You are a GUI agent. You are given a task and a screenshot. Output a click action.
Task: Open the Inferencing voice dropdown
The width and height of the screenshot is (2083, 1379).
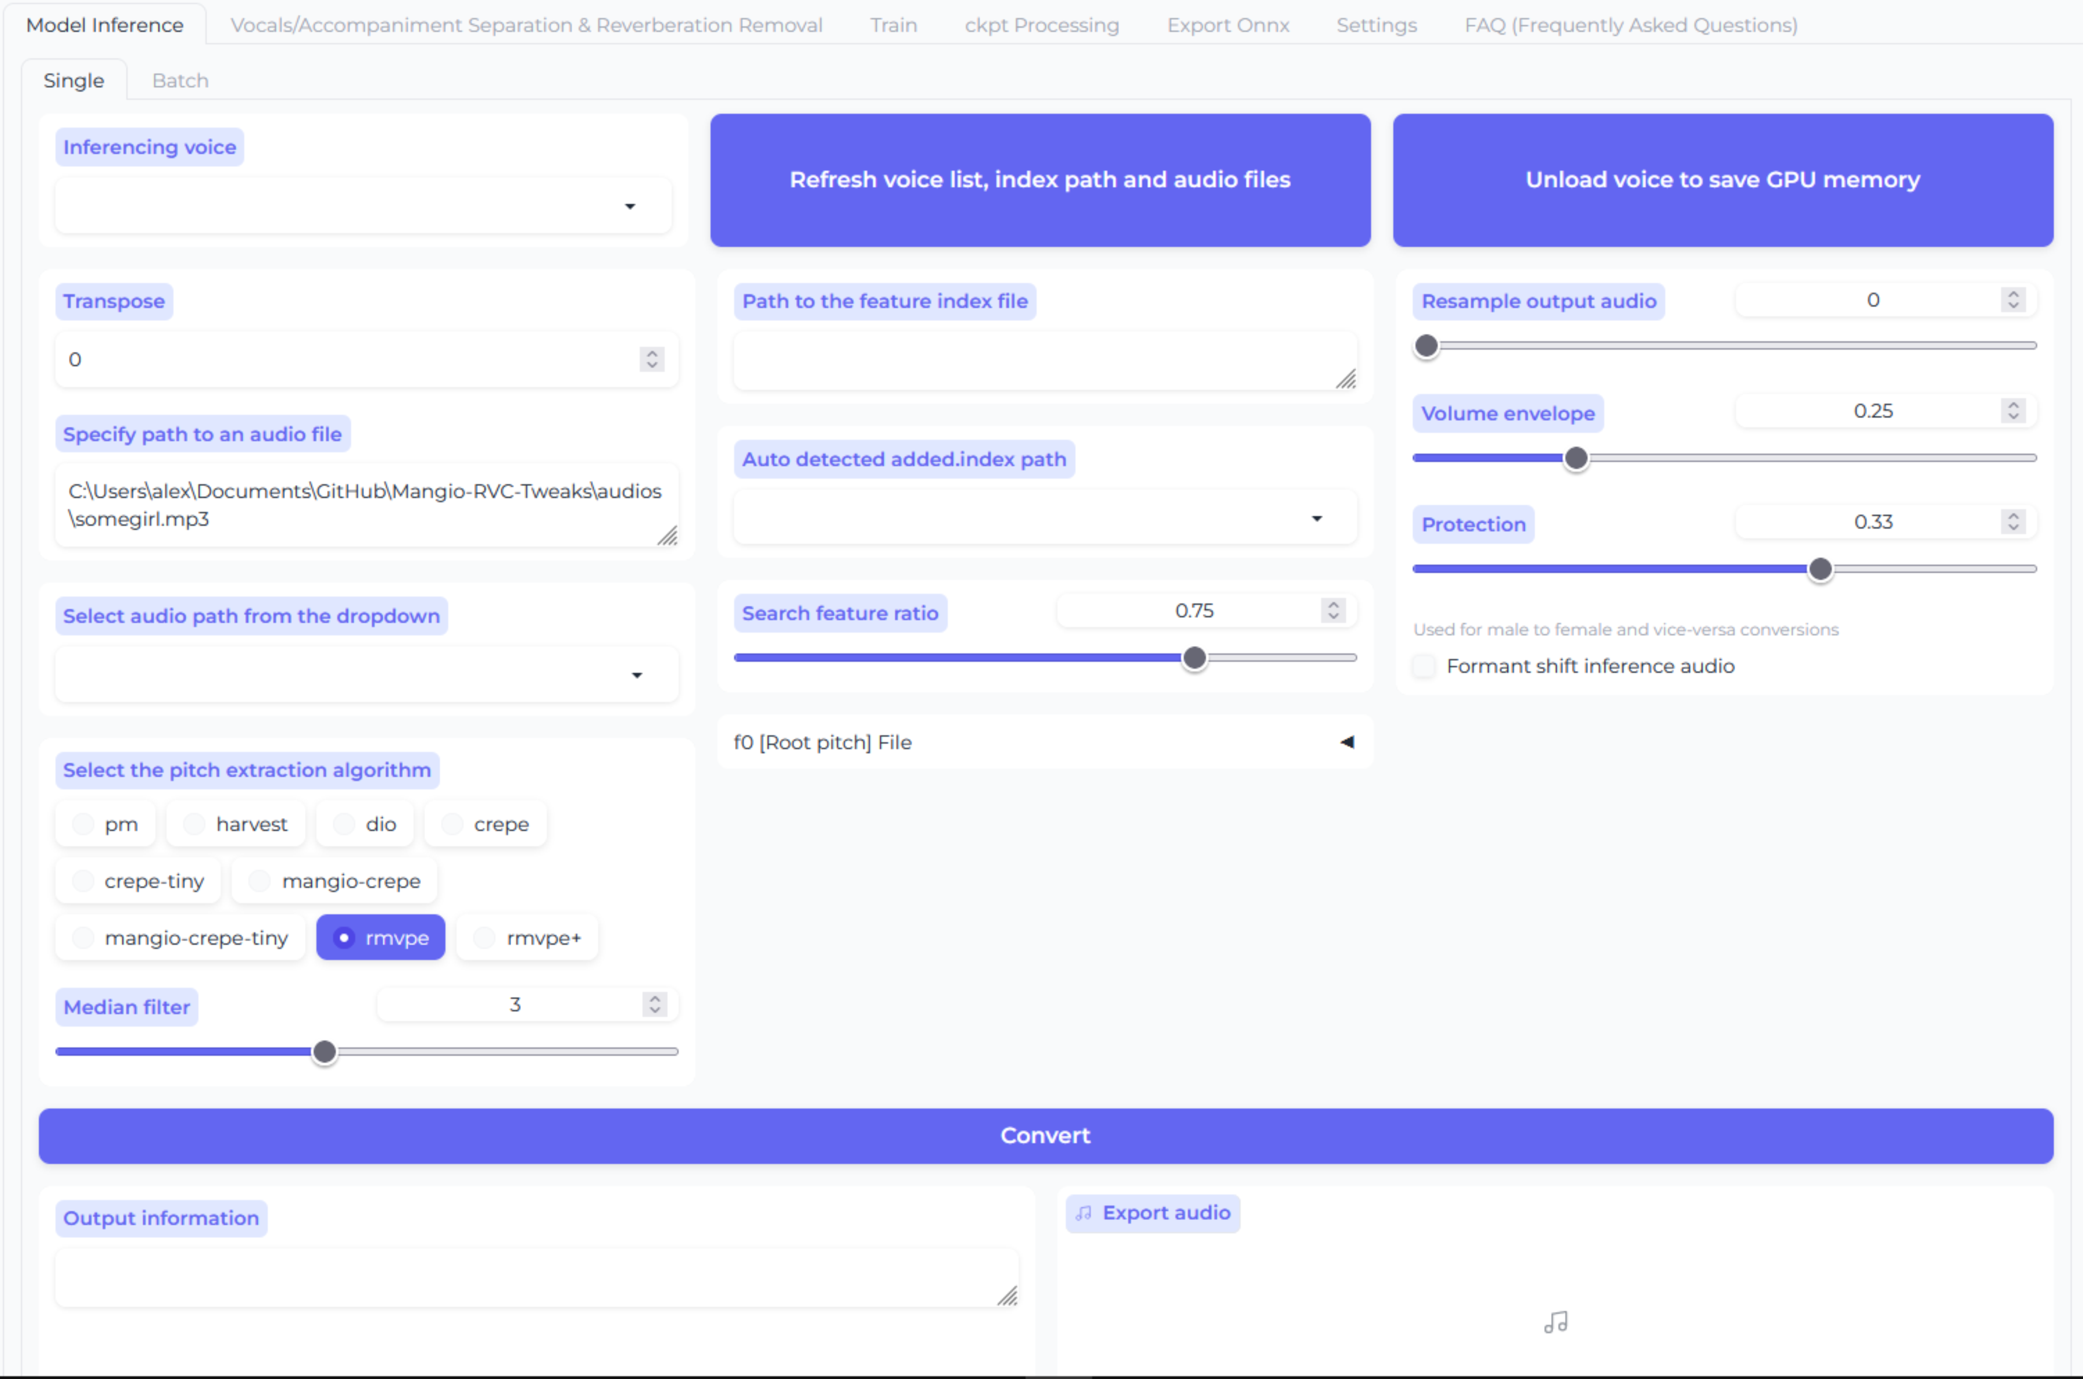(x=363, y=206)
